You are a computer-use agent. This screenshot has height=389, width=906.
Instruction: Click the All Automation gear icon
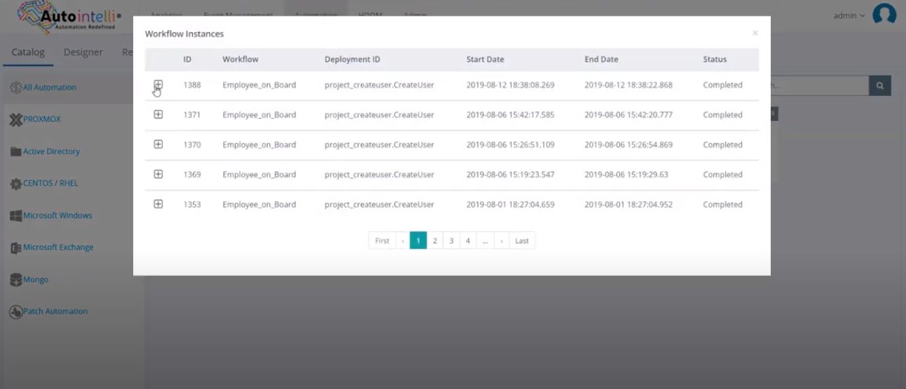coord(16,88)
